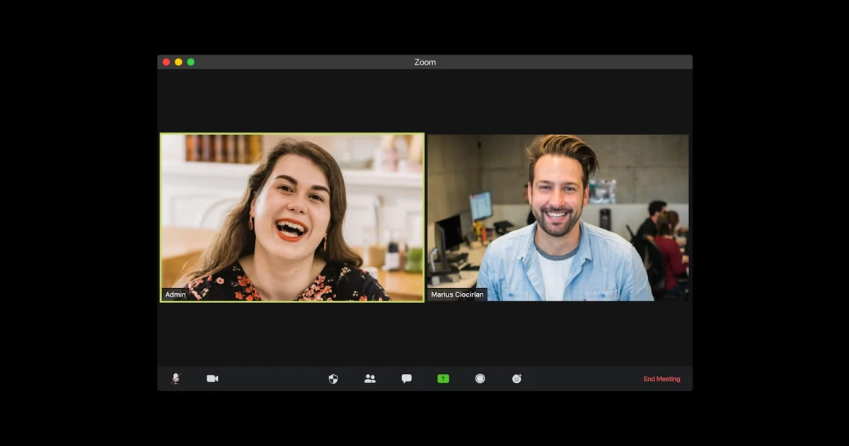849x446 pixels.
Task: Click the green full-screen traffic light
Action: [x=190, y=62]
